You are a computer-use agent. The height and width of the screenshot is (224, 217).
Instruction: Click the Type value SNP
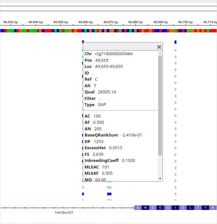[x=102, y=104]
